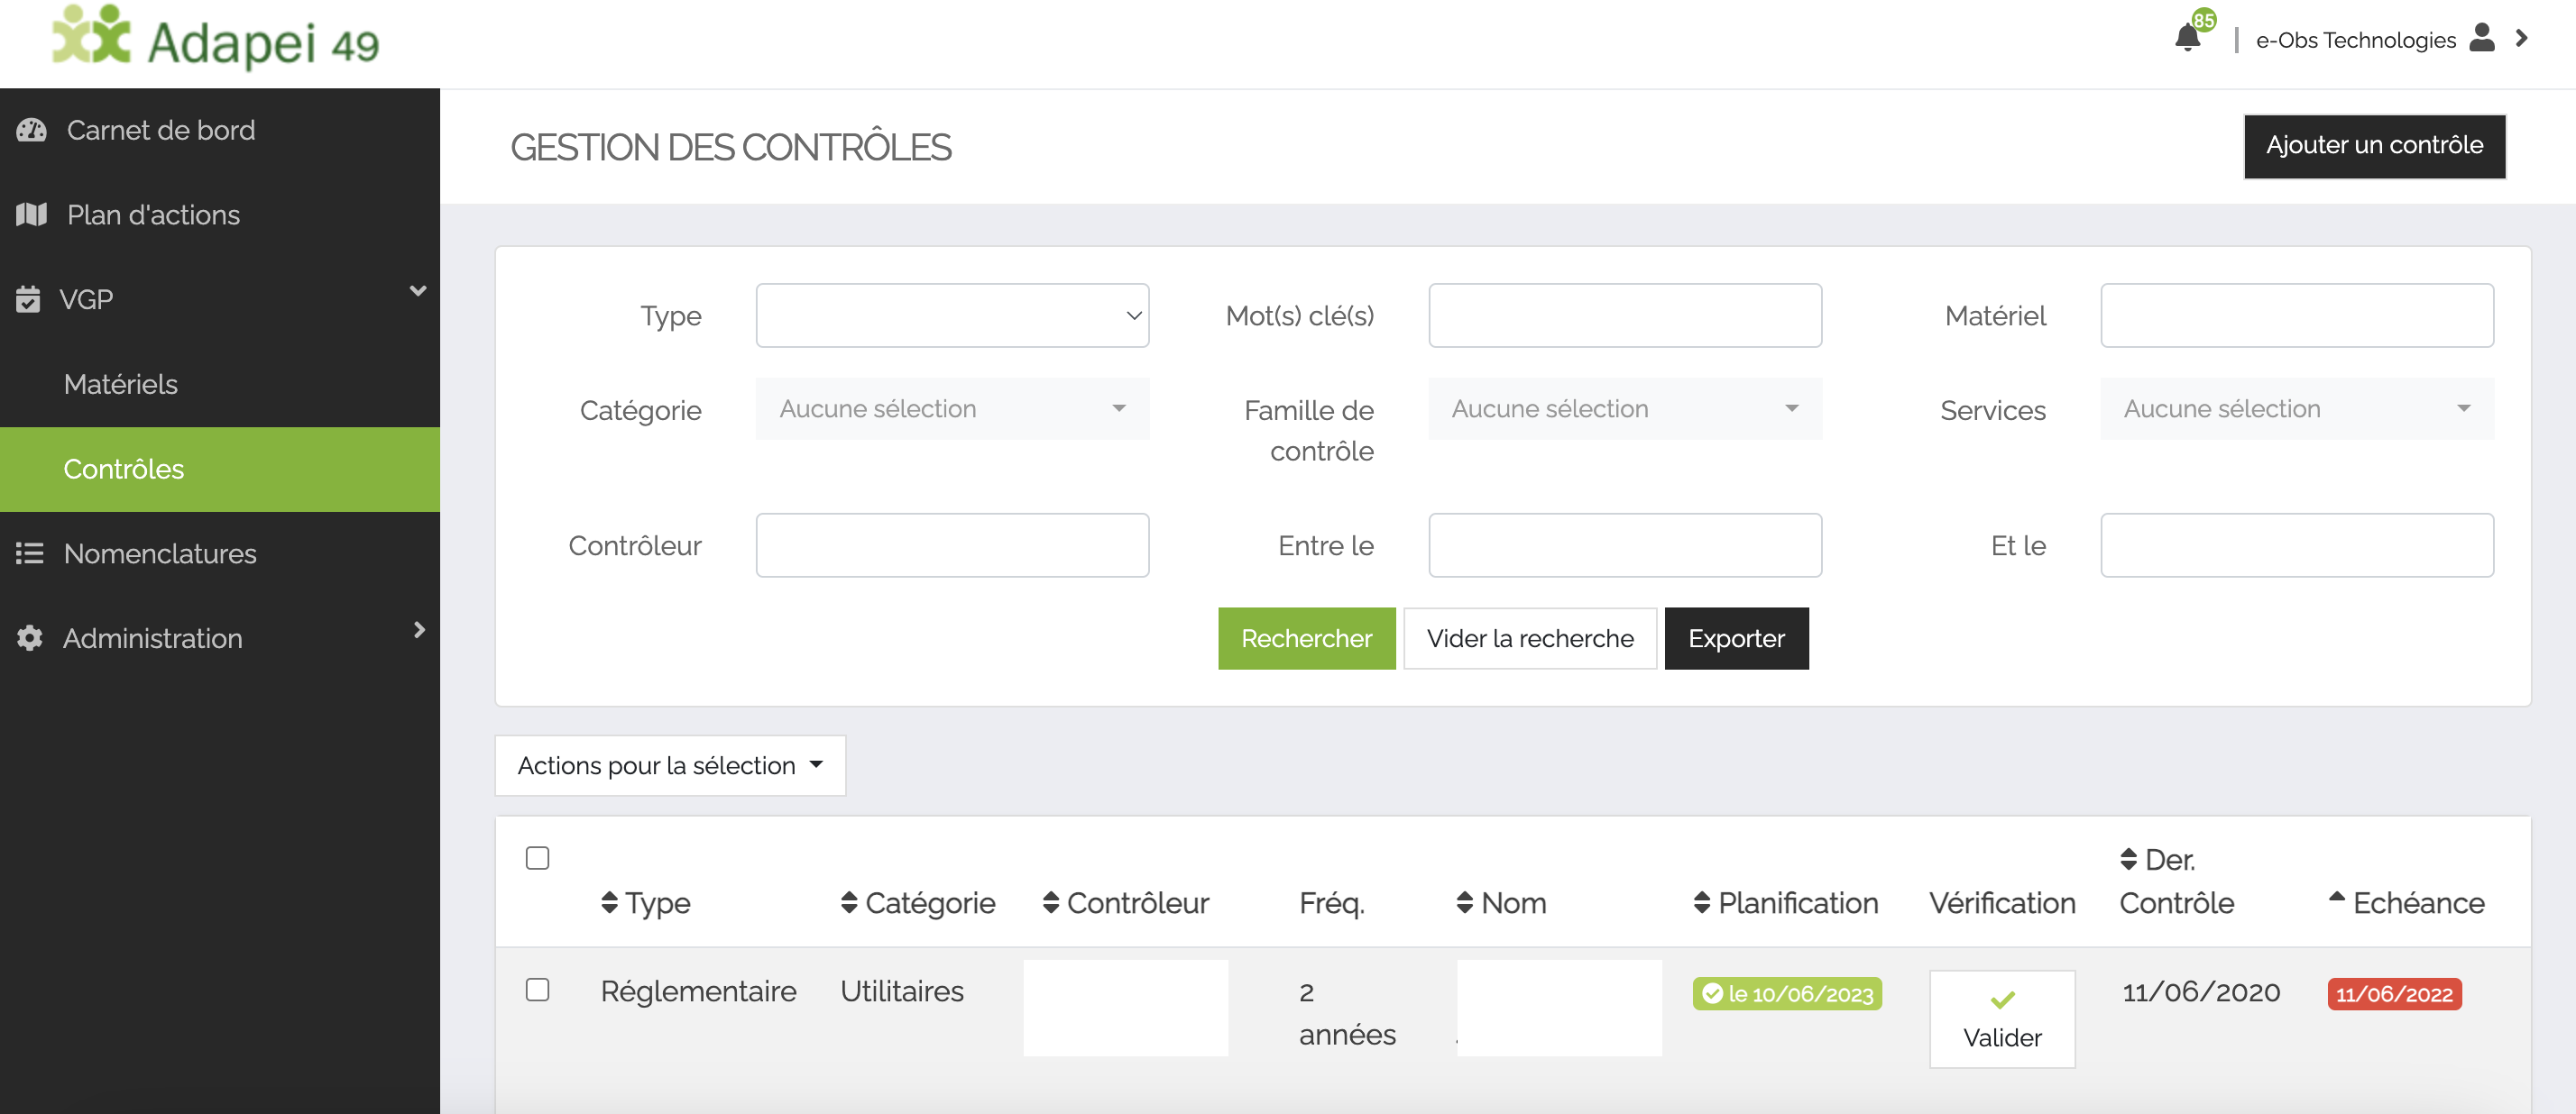Focus the Matériel input field

pos(2296,315)
